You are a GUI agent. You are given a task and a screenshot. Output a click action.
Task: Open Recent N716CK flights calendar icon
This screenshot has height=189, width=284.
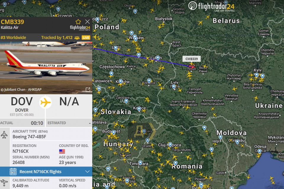coord(13,172)
